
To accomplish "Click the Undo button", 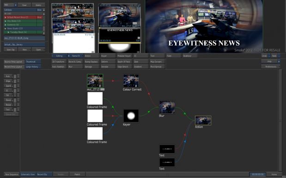I will (265, 56).
